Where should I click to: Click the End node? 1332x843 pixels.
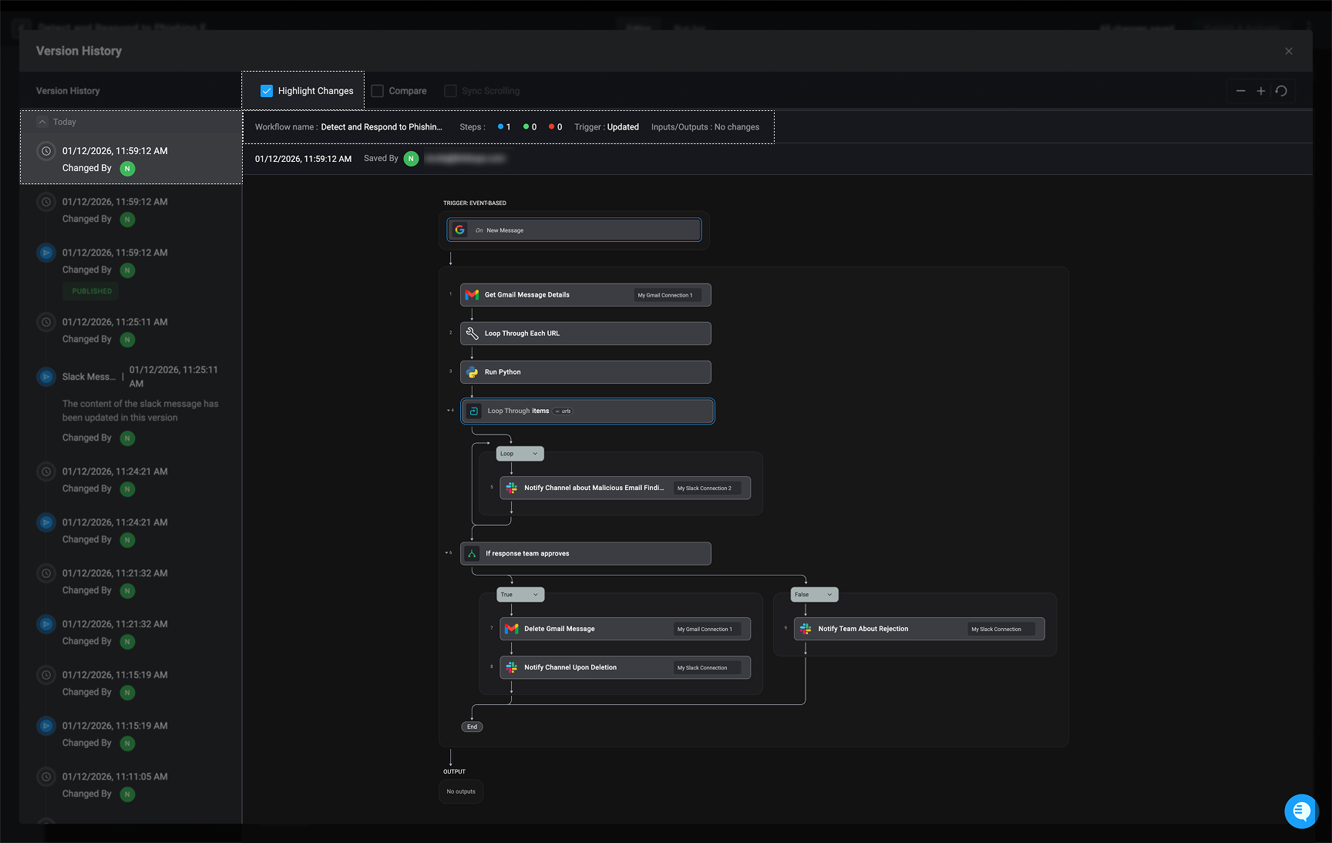[x=472, y=727]
